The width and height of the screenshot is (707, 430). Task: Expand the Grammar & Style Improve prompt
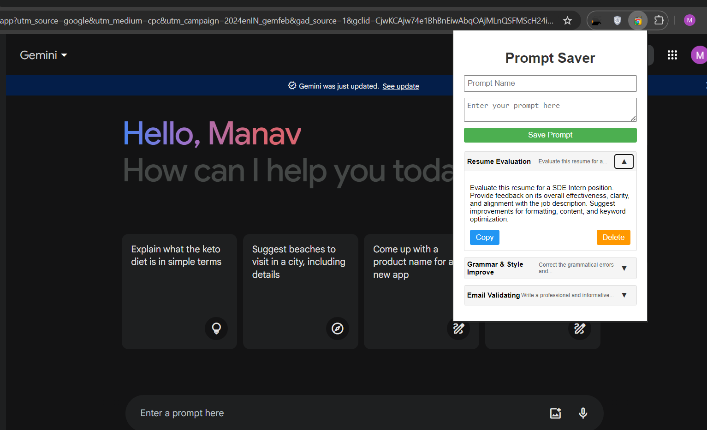pos(624,268)
